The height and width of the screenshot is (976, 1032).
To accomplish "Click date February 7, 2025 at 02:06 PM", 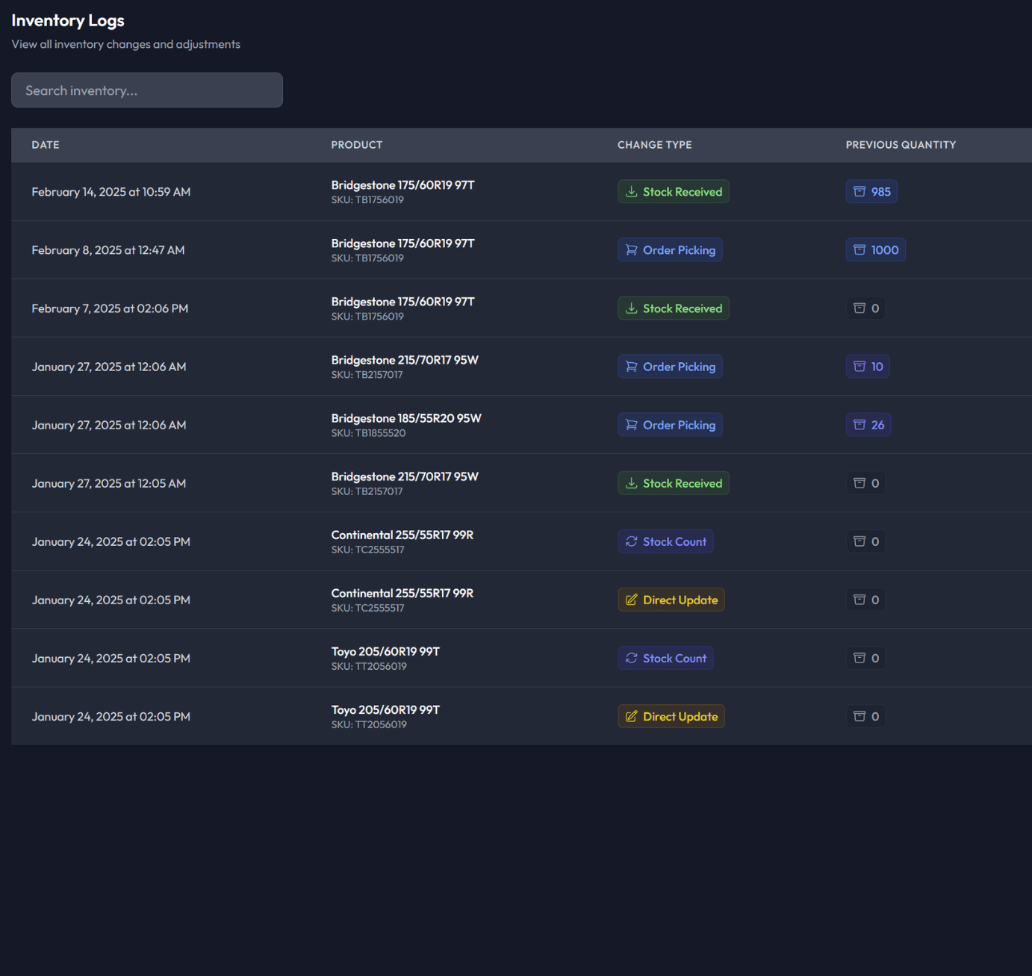I will pyautogui.click(x=110, y=308).
